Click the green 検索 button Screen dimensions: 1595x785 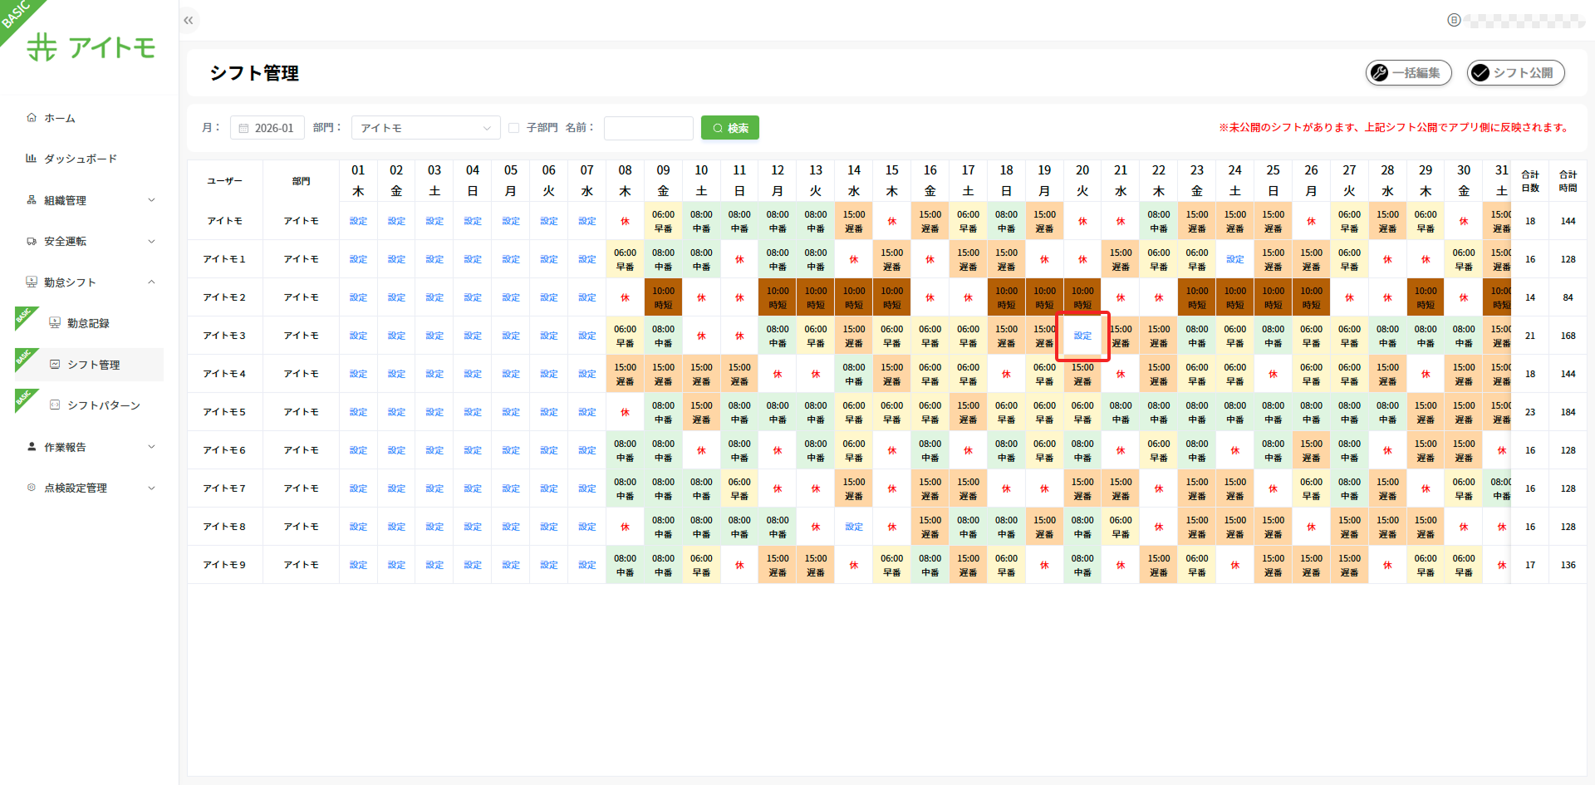click(x=729, y=128)
